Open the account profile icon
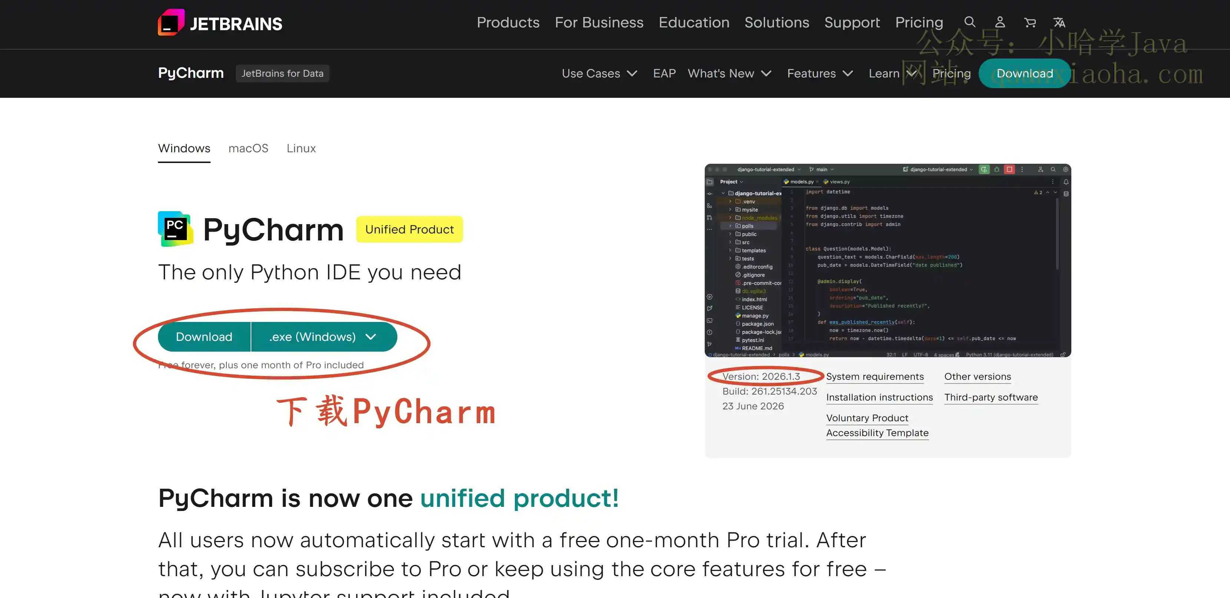Viewport: 1230px width, 598px height. pos(1000,22)
